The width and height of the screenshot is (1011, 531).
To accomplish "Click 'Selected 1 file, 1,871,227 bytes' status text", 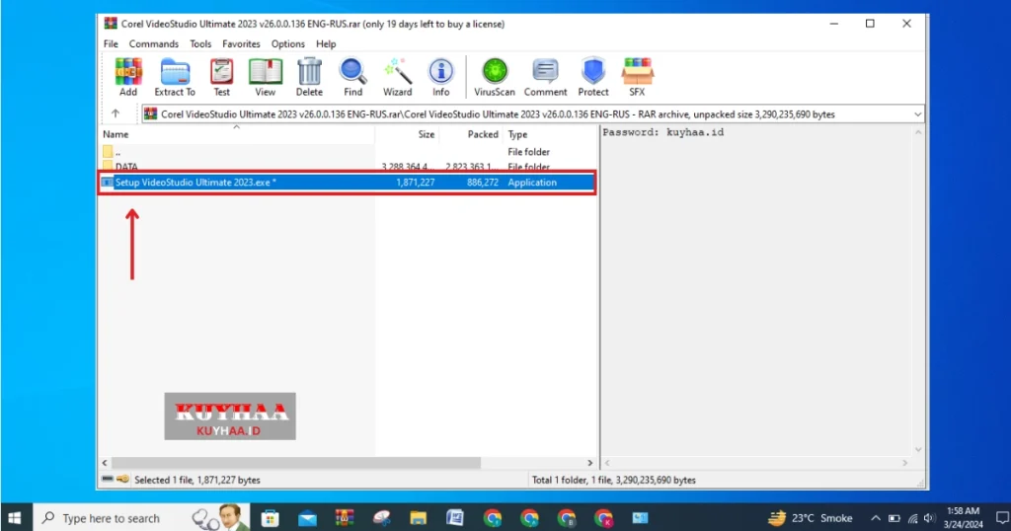I will 197,480.
